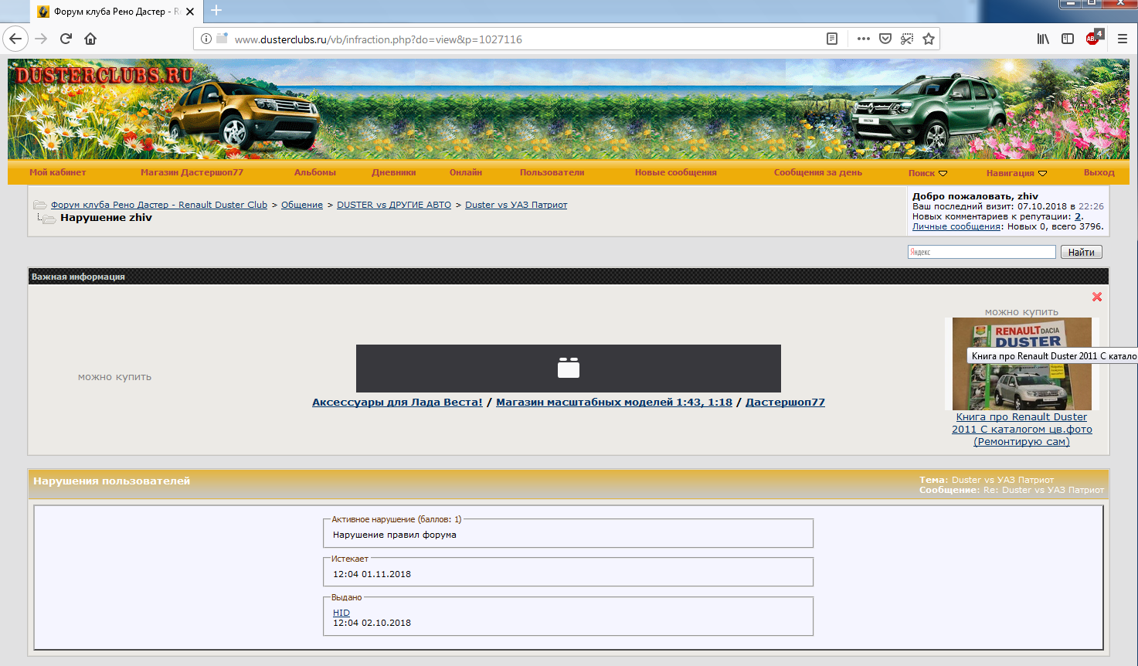This screenshot has width=1138, height=666.
Task: Click text Нарушение правил форума
Action: [395, 535]
